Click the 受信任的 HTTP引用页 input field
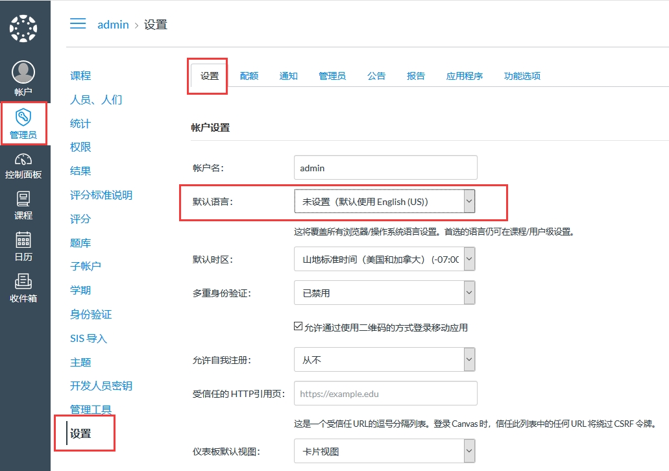Viewport: 669px width, 471px height. [385, 393]
